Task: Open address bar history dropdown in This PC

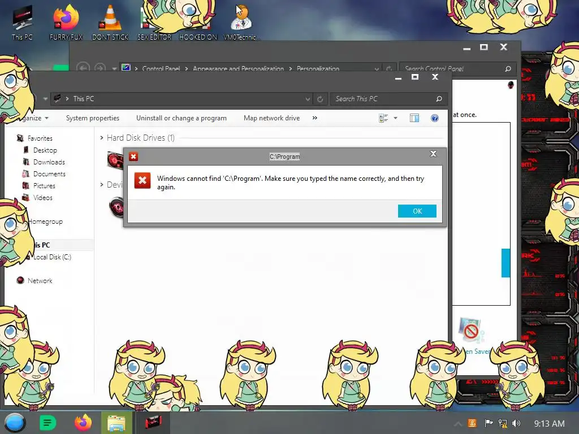Action: (x=308, y=99)
